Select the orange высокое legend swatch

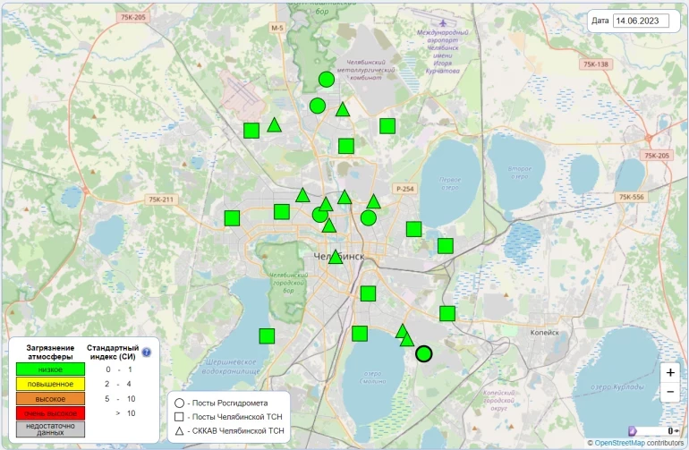click(50, 399)
